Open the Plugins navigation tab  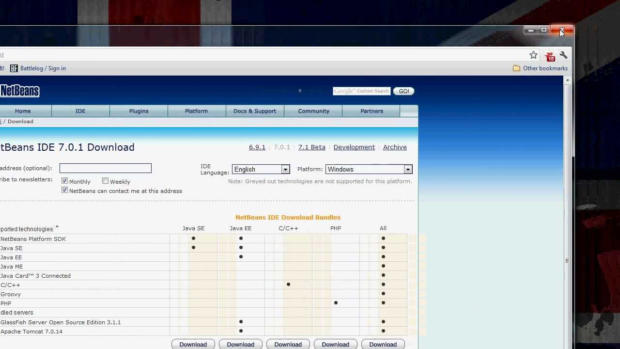point(139,111)
